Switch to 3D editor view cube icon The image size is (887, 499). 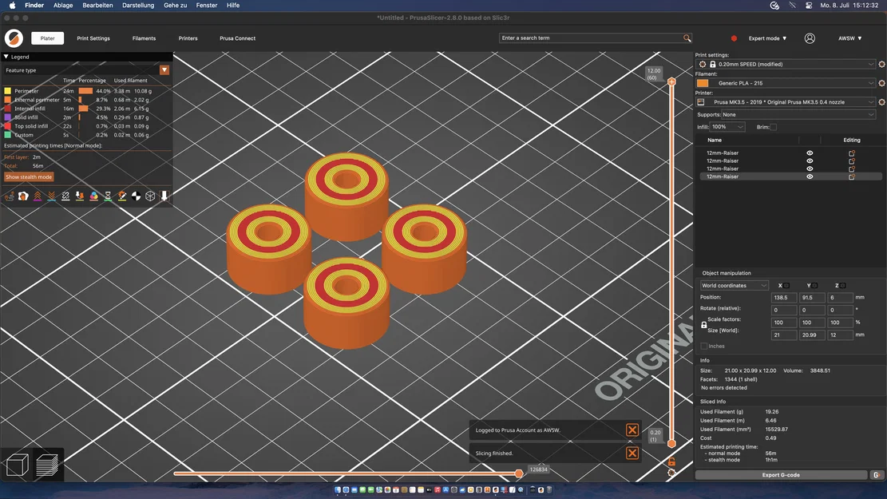17,465
